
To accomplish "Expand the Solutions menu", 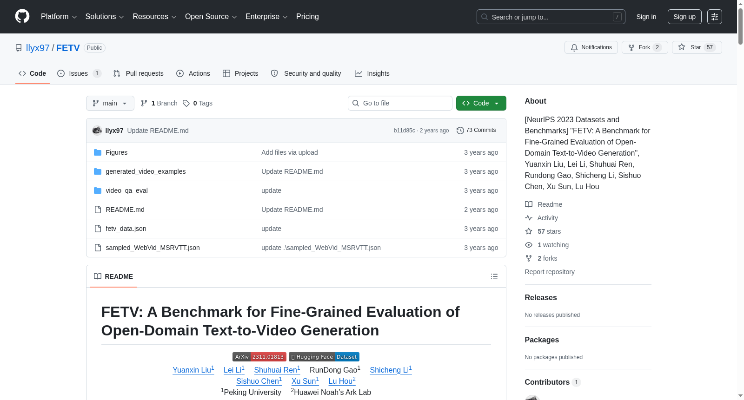I will point(105,17).
